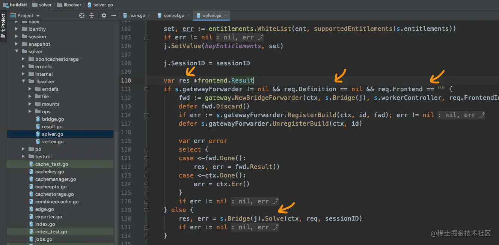This screenshot has height=245, width=499.
Task: Expand the pb folder
Action: [23, 149]
